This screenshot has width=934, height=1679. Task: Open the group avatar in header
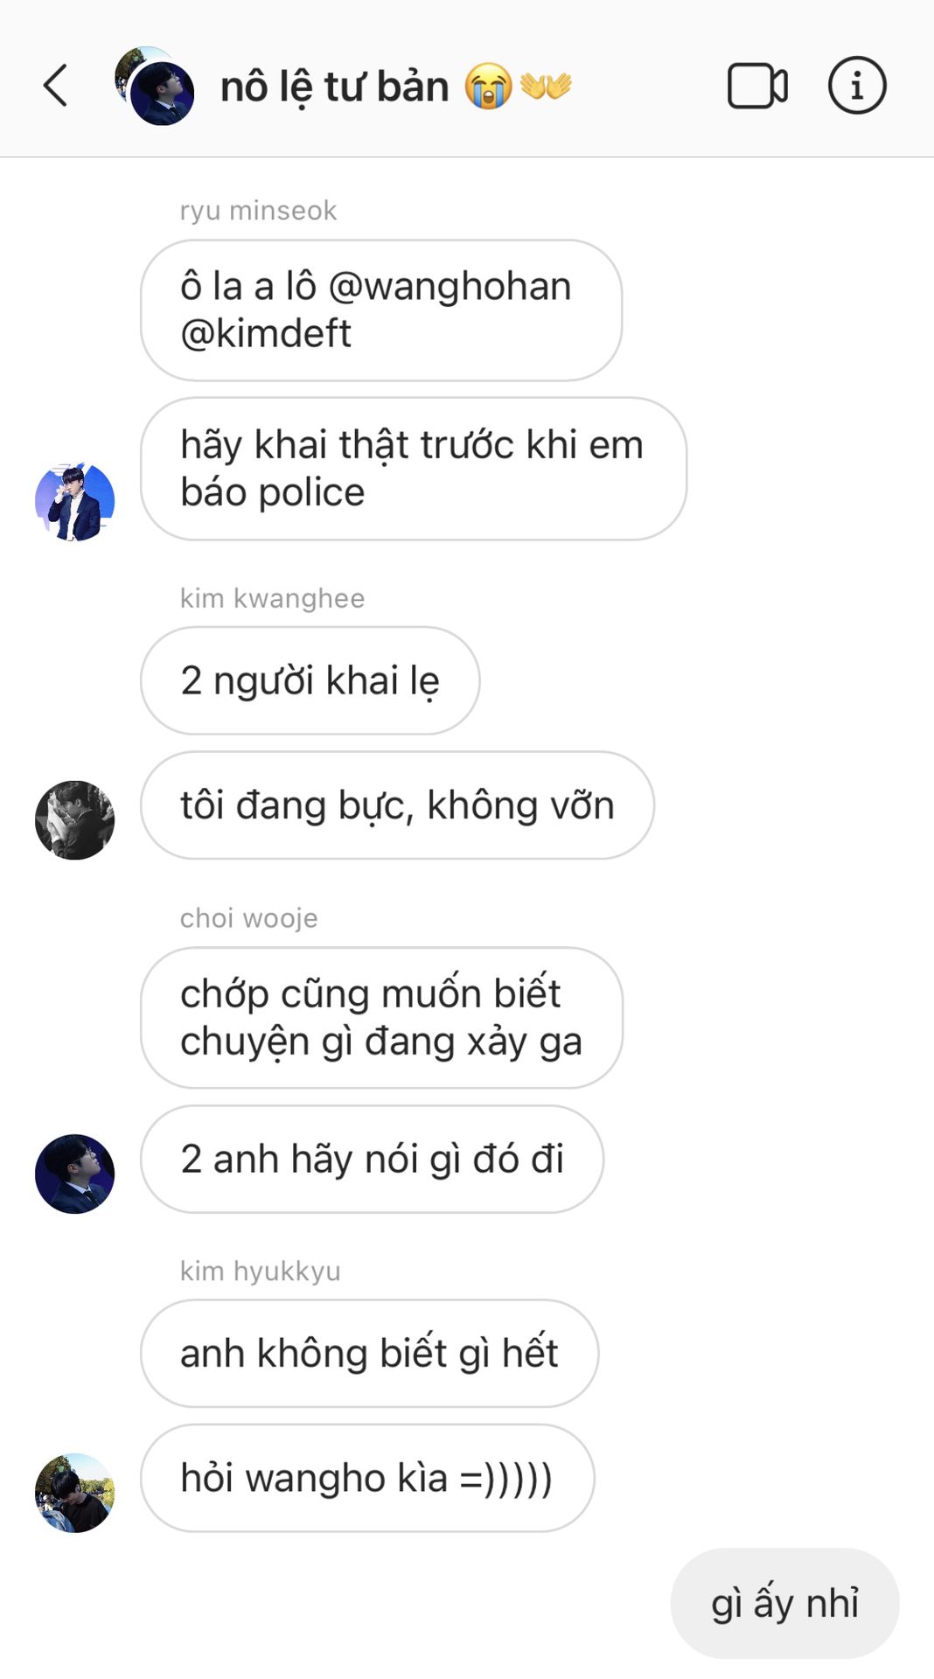click(x=155, y=86)
